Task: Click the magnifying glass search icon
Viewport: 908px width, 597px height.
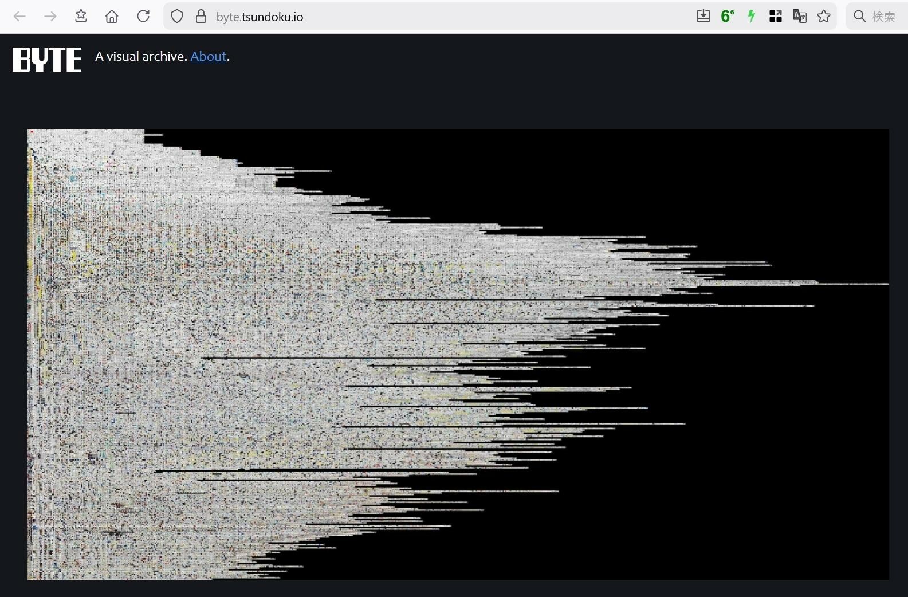Action: click(x=859, y=17)
